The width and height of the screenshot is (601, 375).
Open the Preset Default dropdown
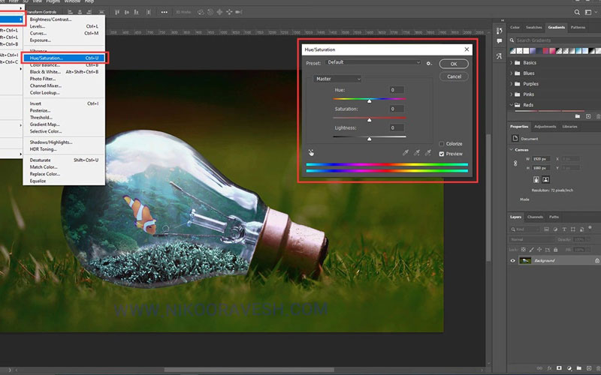[373, 62]
